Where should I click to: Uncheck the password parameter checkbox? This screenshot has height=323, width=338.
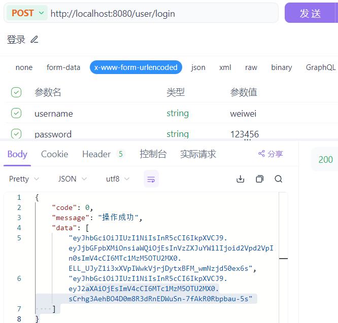(x=16, y=134)
